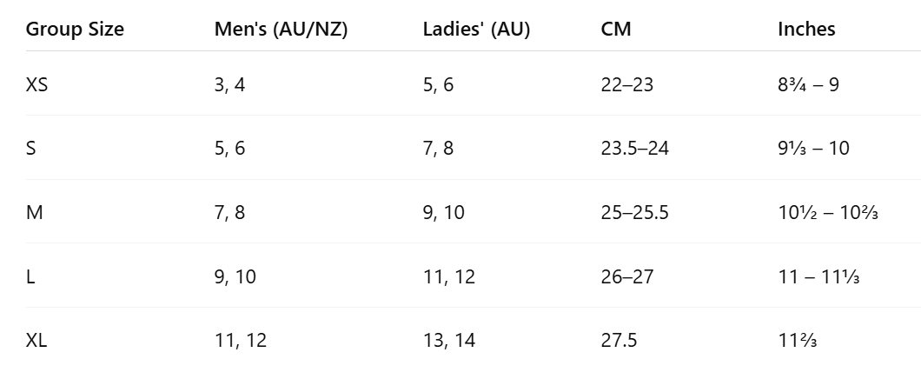Select the XL group size cell
The image size is (921, 379).
tap(36, 340)
